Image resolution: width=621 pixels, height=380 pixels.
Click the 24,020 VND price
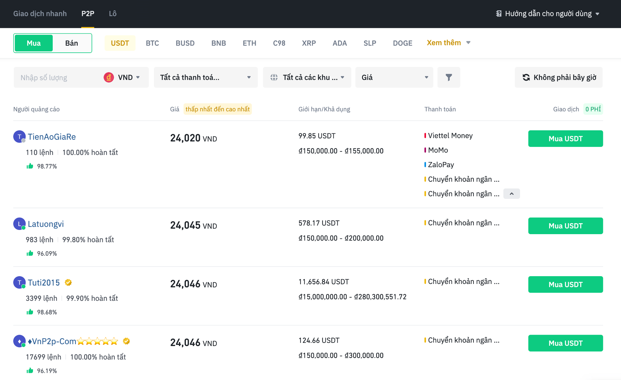click(193, 138)
